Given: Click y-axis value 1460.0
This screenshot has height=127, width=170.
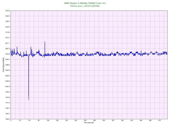Looking at the screenshot, I should click(8, 119).
